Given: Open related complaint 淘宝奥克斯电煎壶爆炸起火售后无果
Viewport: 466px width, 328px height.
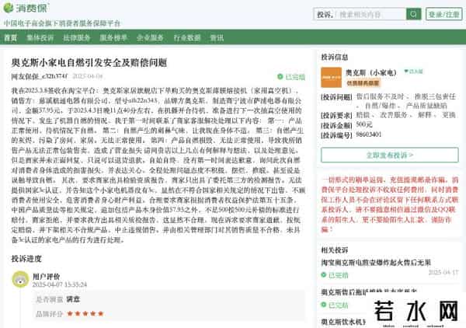Looking at the screenshot, I should click(x=375, y=263).
